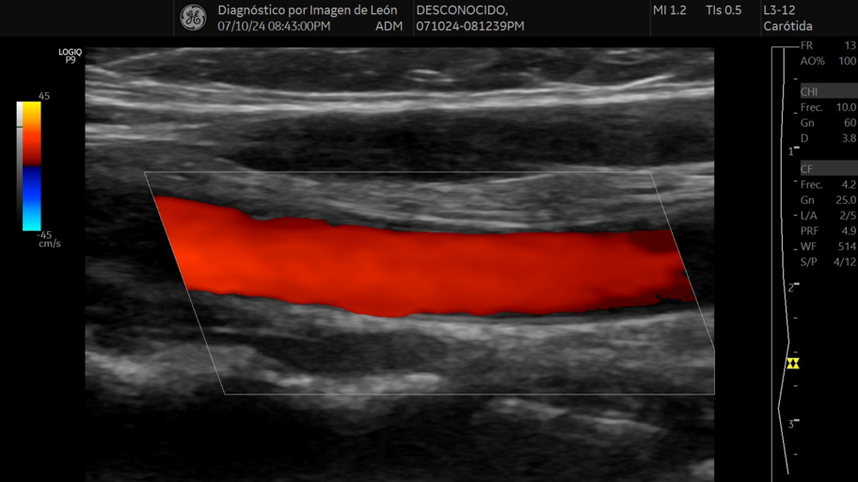
Task: Click the D 3.8 depth value
Action: tap(828, 138)
